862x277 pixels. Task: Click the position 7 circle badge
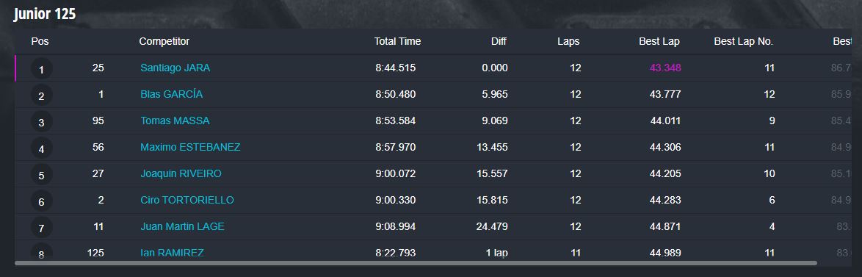tap(42, 228)
